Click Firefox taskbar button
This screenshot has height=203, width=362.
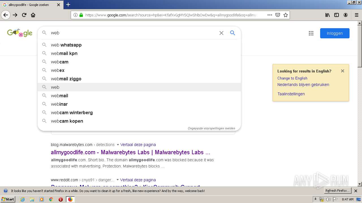pos(70,199)
